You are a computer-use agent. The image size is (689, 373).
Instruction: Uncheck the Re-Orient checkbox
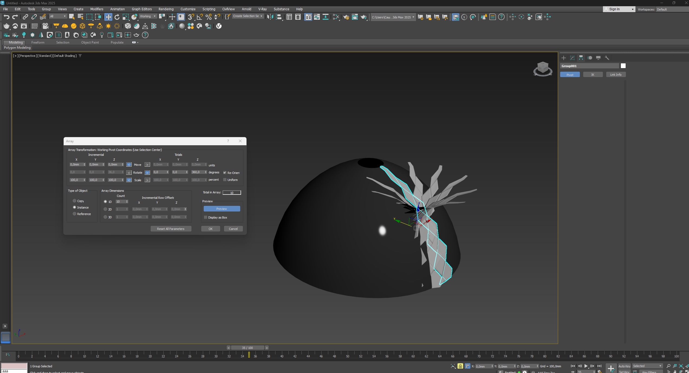tap(225, 173)
